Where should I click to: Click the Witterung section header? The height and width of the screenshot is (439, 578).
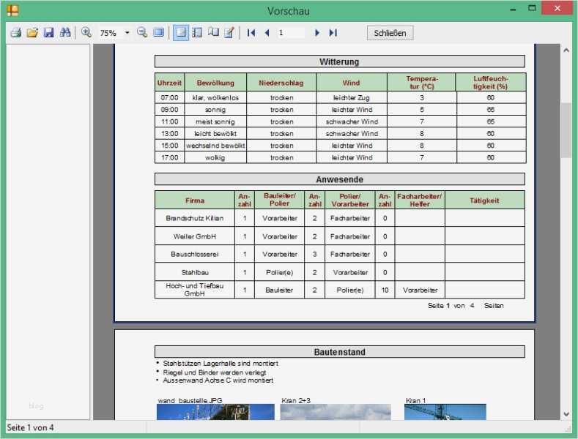339,61
